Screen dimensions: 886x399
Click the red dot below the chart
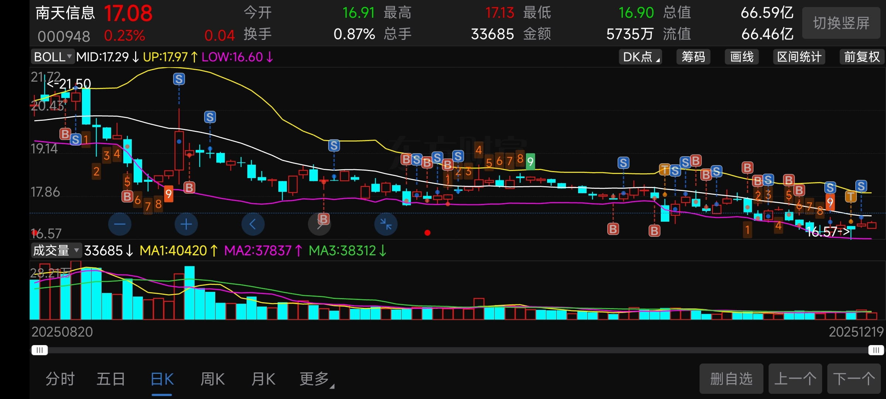click(x=427, y=233)
